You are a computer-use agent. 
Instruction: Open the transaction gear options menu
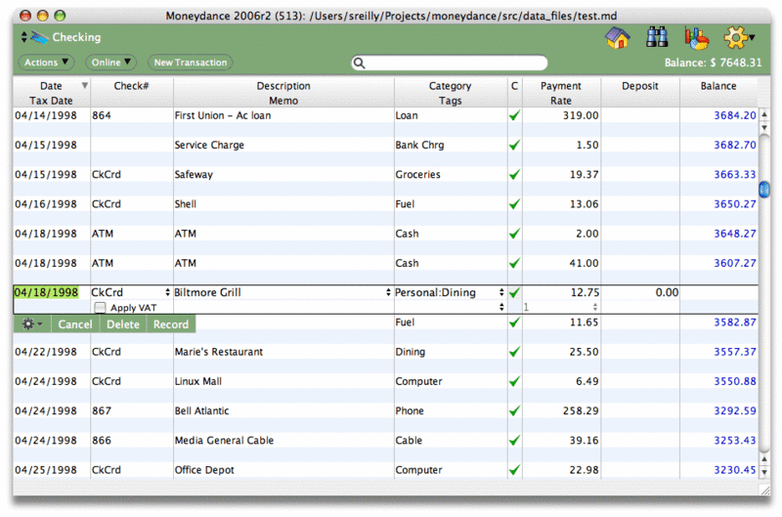pos(32,324)
